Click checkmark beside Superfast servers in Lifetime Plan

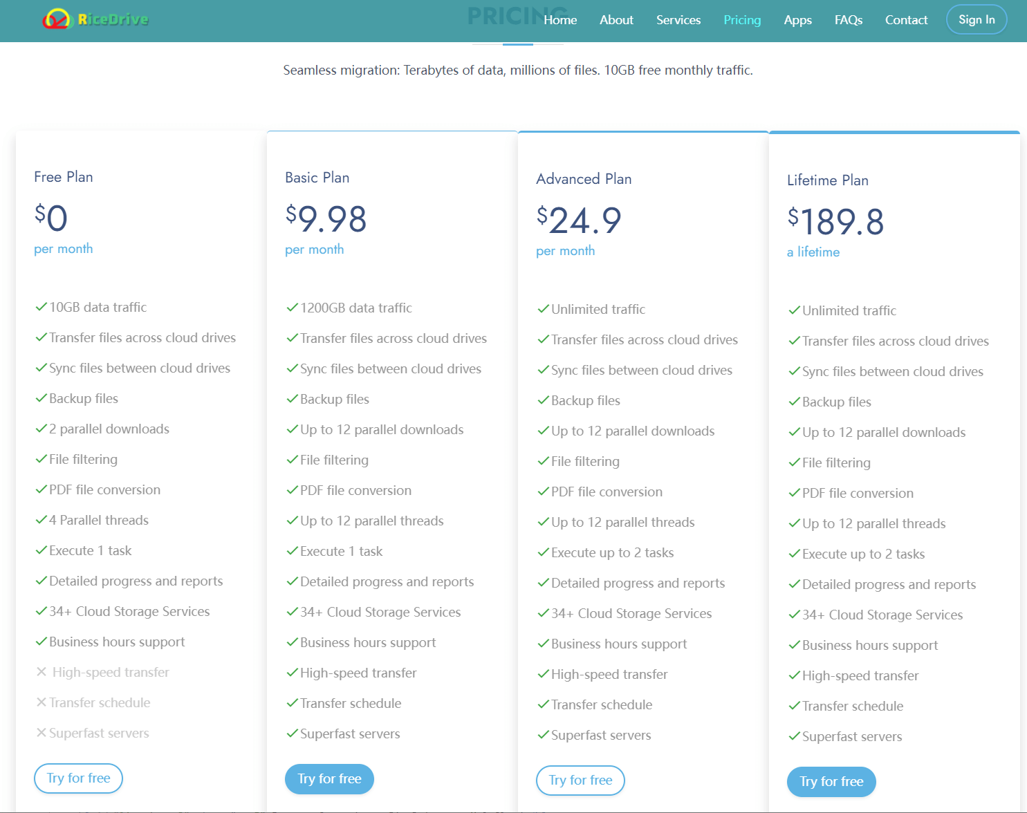pos(795,736)
